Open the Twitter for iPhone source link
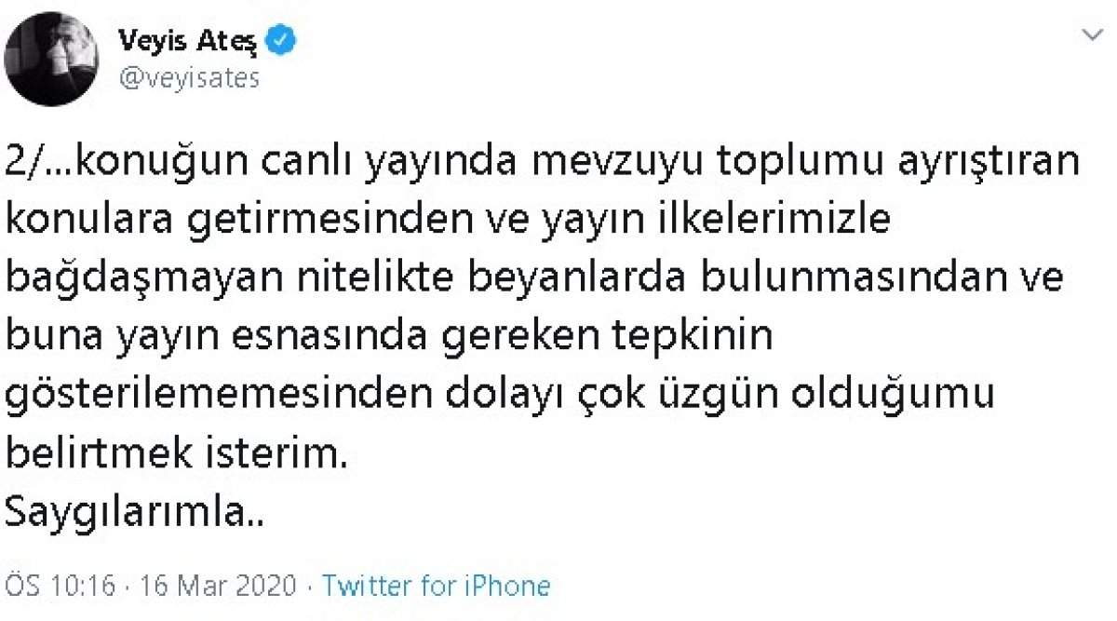Image resolution: width=1117 pixels, height=621 pixels. pos(434,586)
